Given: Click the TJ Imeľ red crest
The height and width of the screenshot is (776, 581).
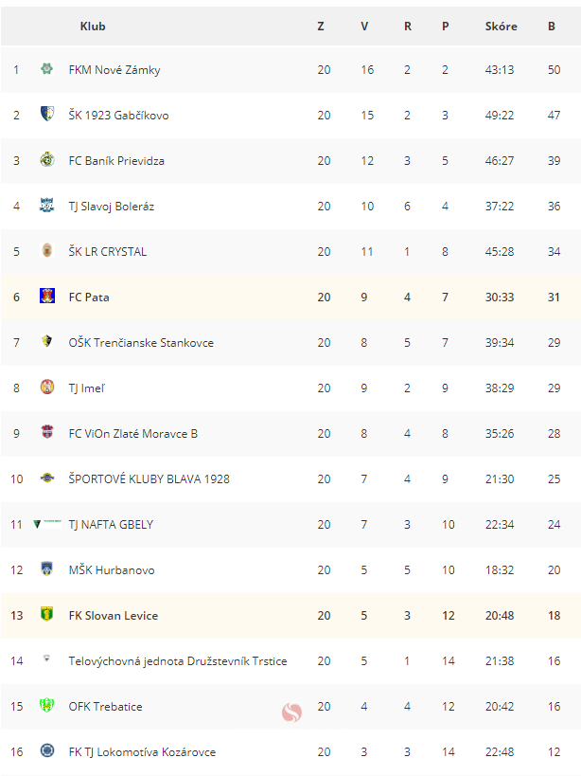Looking at the screenshot, I should [47, 387].
